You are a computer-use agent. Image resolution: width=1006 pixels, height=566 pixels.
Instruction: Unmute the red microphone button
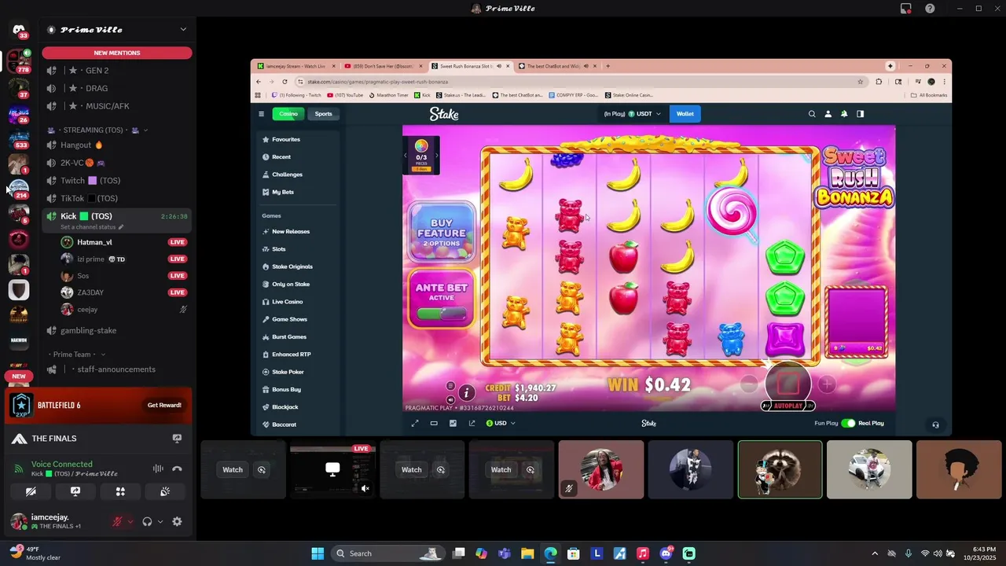pyautogui.click(x=117, y=521)
